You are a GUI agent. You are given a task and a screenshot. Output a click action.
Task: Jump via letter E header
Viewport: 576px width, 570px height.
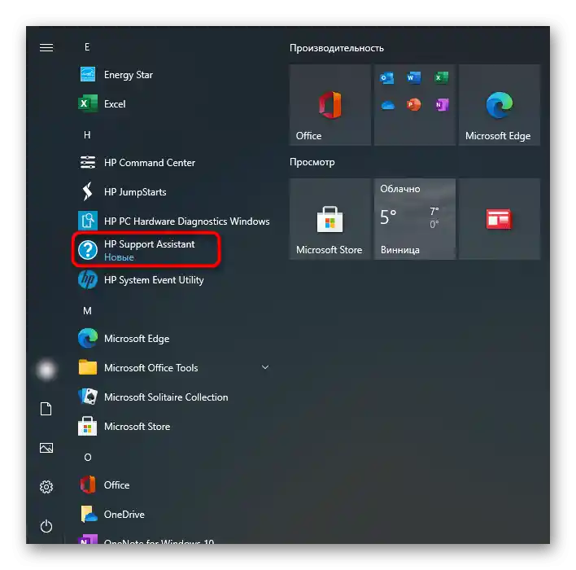[87, 47]
